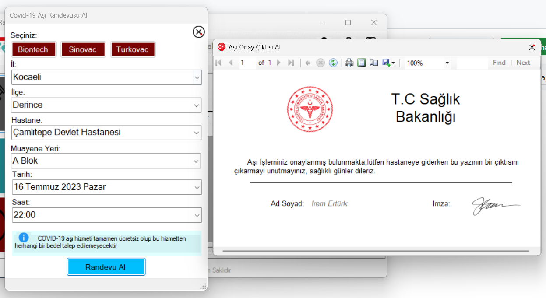The image size is (546, 298).
Task: Expand the Hastane dropdown showing Çamlıtepe Devlet Hastanesi
Action: [x=106, y=133]
